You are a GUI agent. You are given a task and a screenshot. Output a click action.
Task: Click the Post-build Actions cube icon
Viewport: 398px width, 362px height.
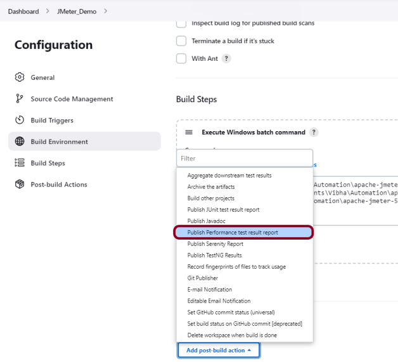(x=19, y=184)
